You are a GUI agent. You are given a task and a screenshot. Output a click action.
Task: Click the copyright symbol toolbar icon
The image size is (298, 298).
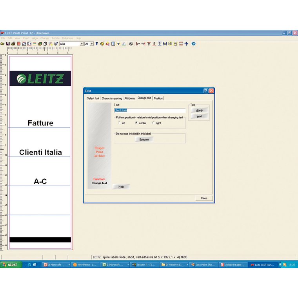click(131, 44)
